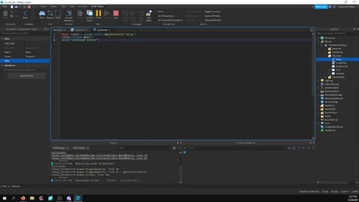
Task: Select StarterGui in Explorer
Action: [329, 105]
